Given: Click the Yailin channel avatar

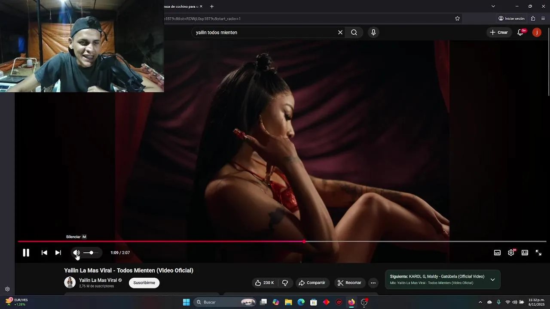Looking at the screenshot, I should point(70,282).
